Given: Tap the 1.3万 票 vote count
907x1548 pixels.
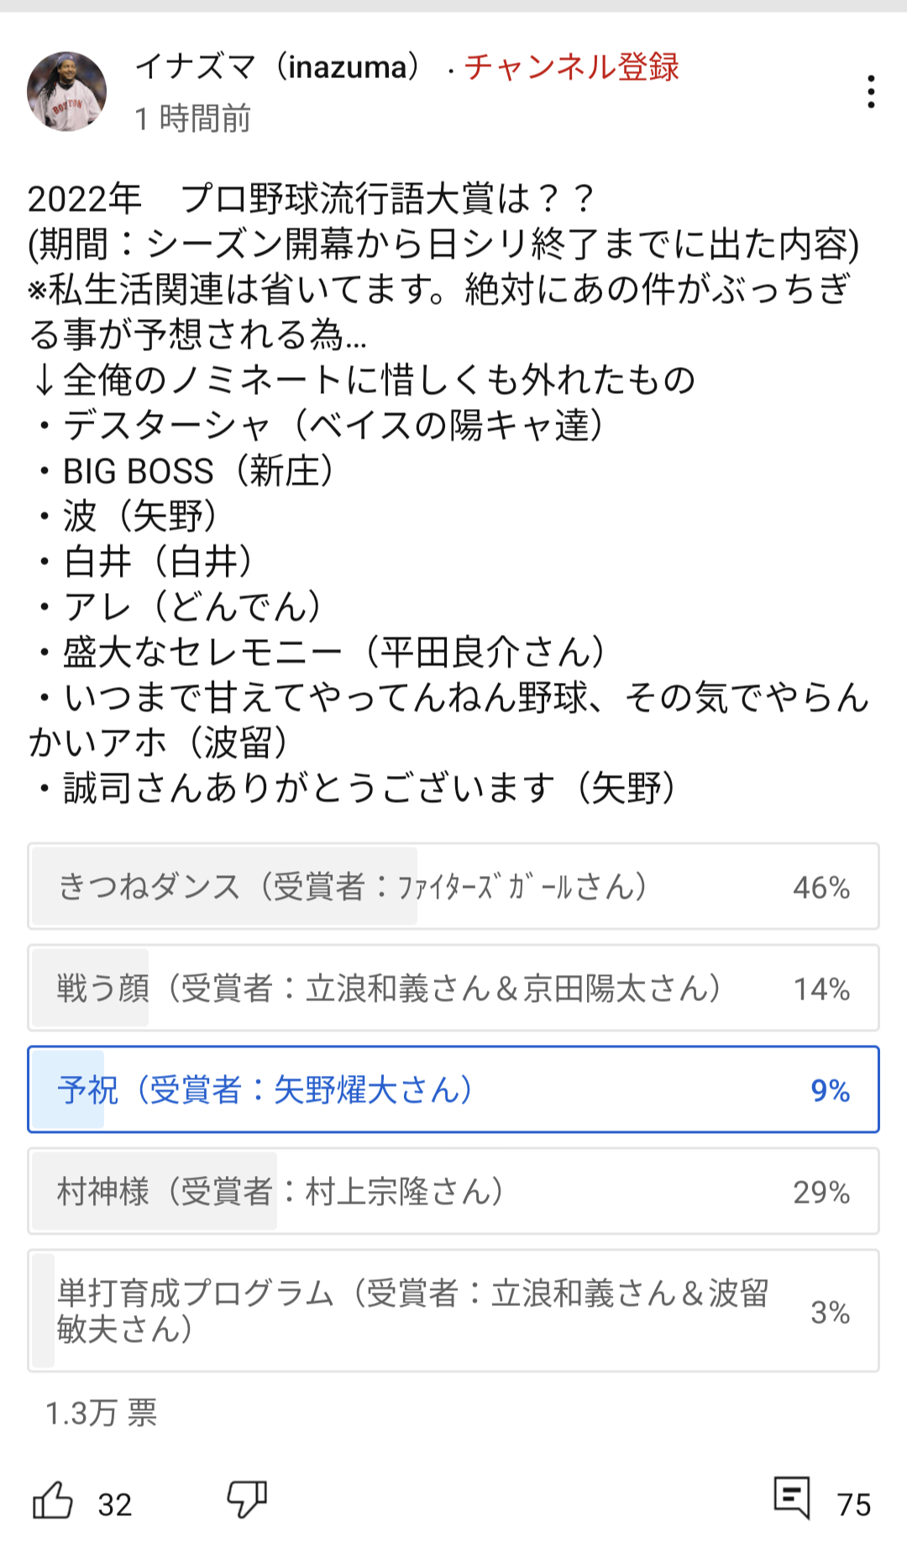Looking at the screenshot, I should click(x=101, y=1413).
